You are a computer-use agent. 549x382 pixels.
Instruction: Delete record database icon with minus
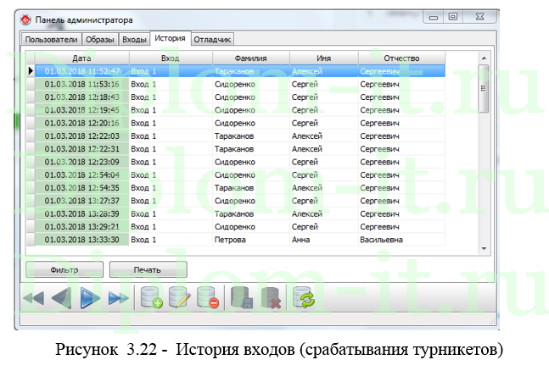point(208,297)
